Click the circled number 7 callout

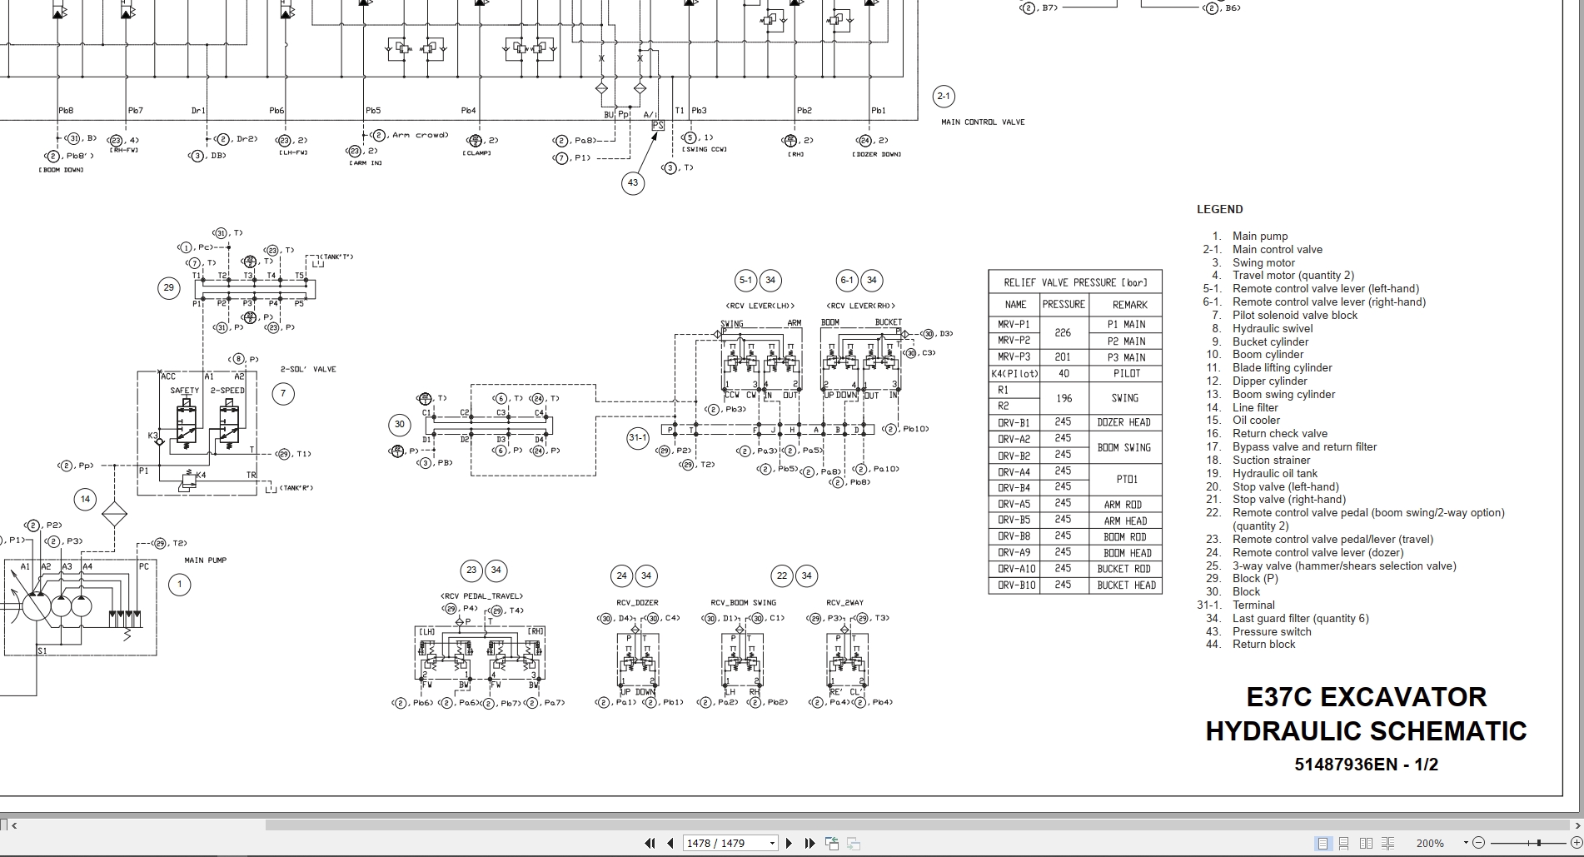pyautogui.click(x=283, y=393)
